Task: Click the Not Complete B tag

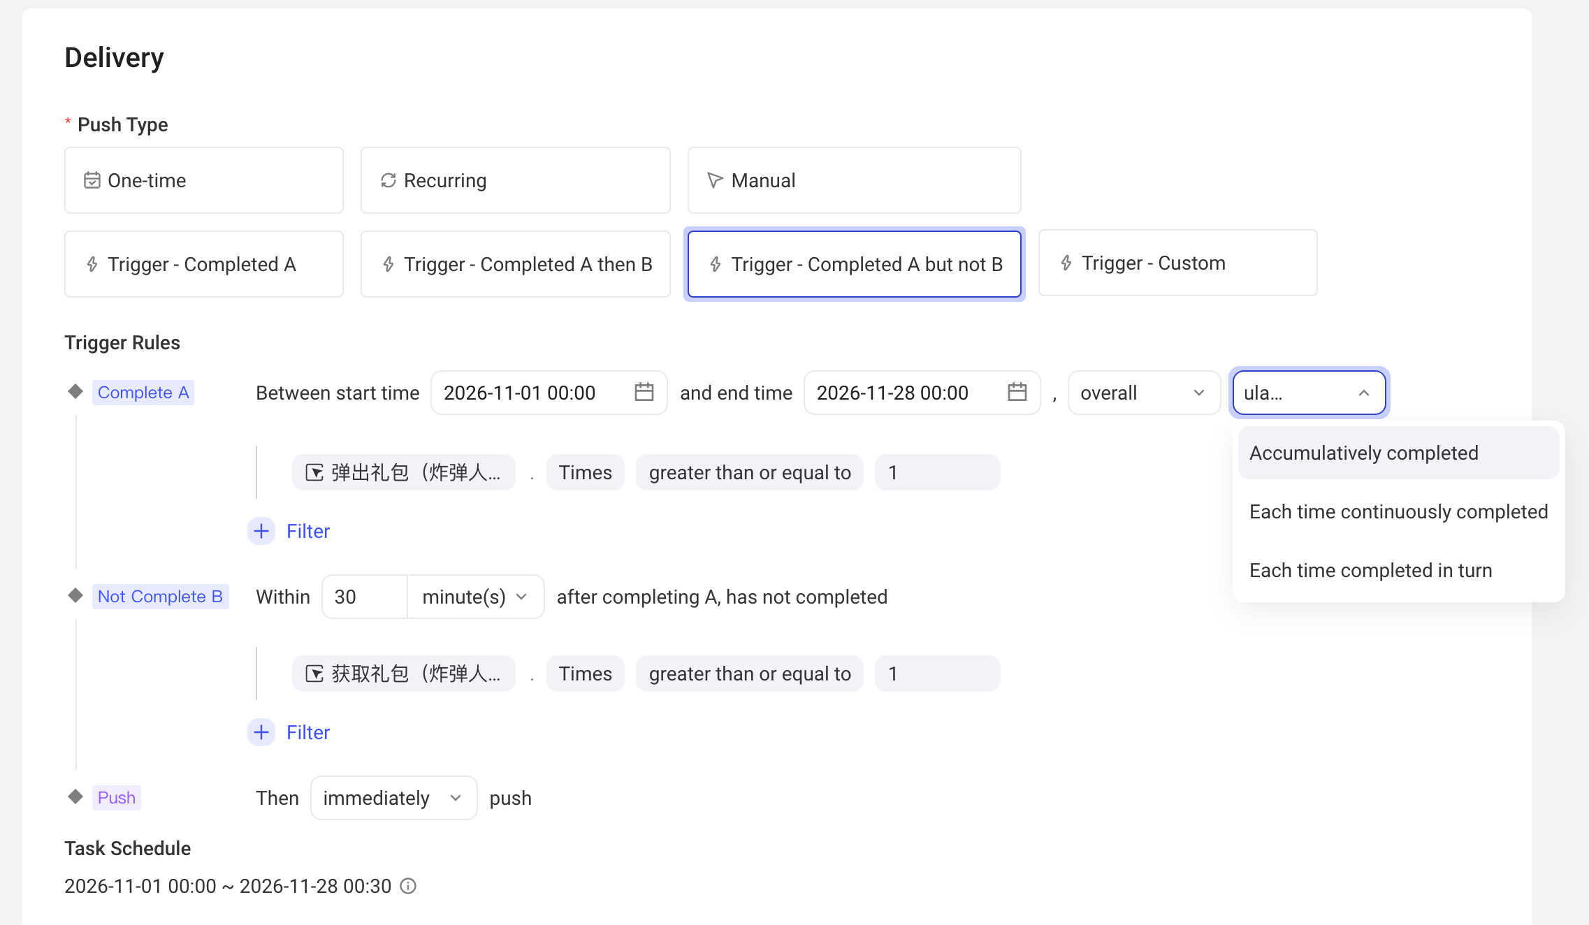Action: pyautogui.click(x=160, y=597)
